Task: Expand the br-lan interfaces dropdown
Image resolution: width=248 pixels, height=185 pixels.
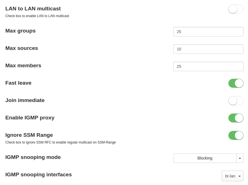Action: click(x=232, y=176)
